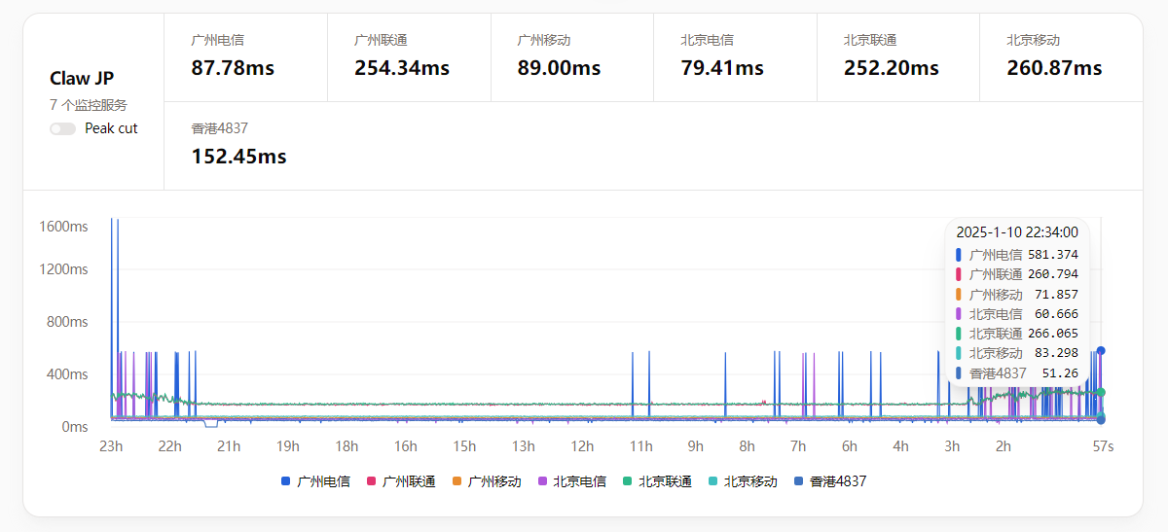Select the 广州联通 254.34ms latency card

click(x=409, y=57)
